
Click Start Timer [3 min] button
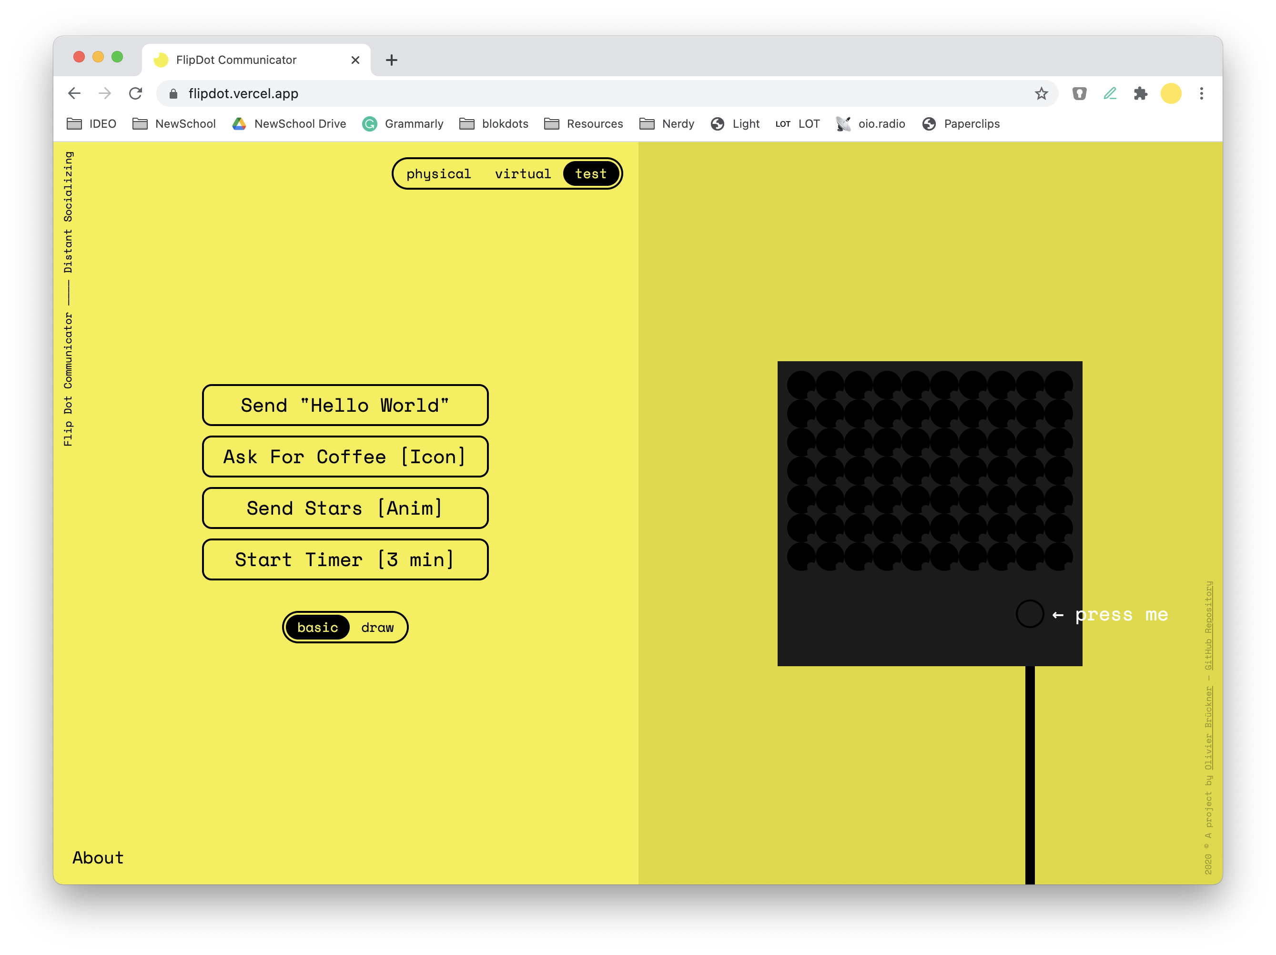[x=345, y=559]
